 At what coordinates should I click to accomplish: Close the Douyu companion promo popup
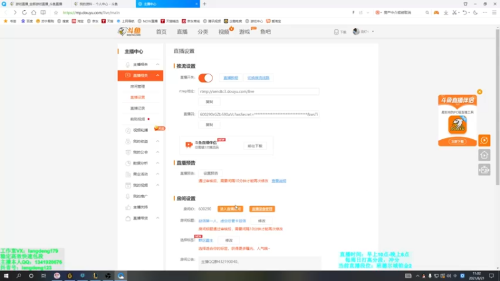pyautogui.click(x=479, y=92)
